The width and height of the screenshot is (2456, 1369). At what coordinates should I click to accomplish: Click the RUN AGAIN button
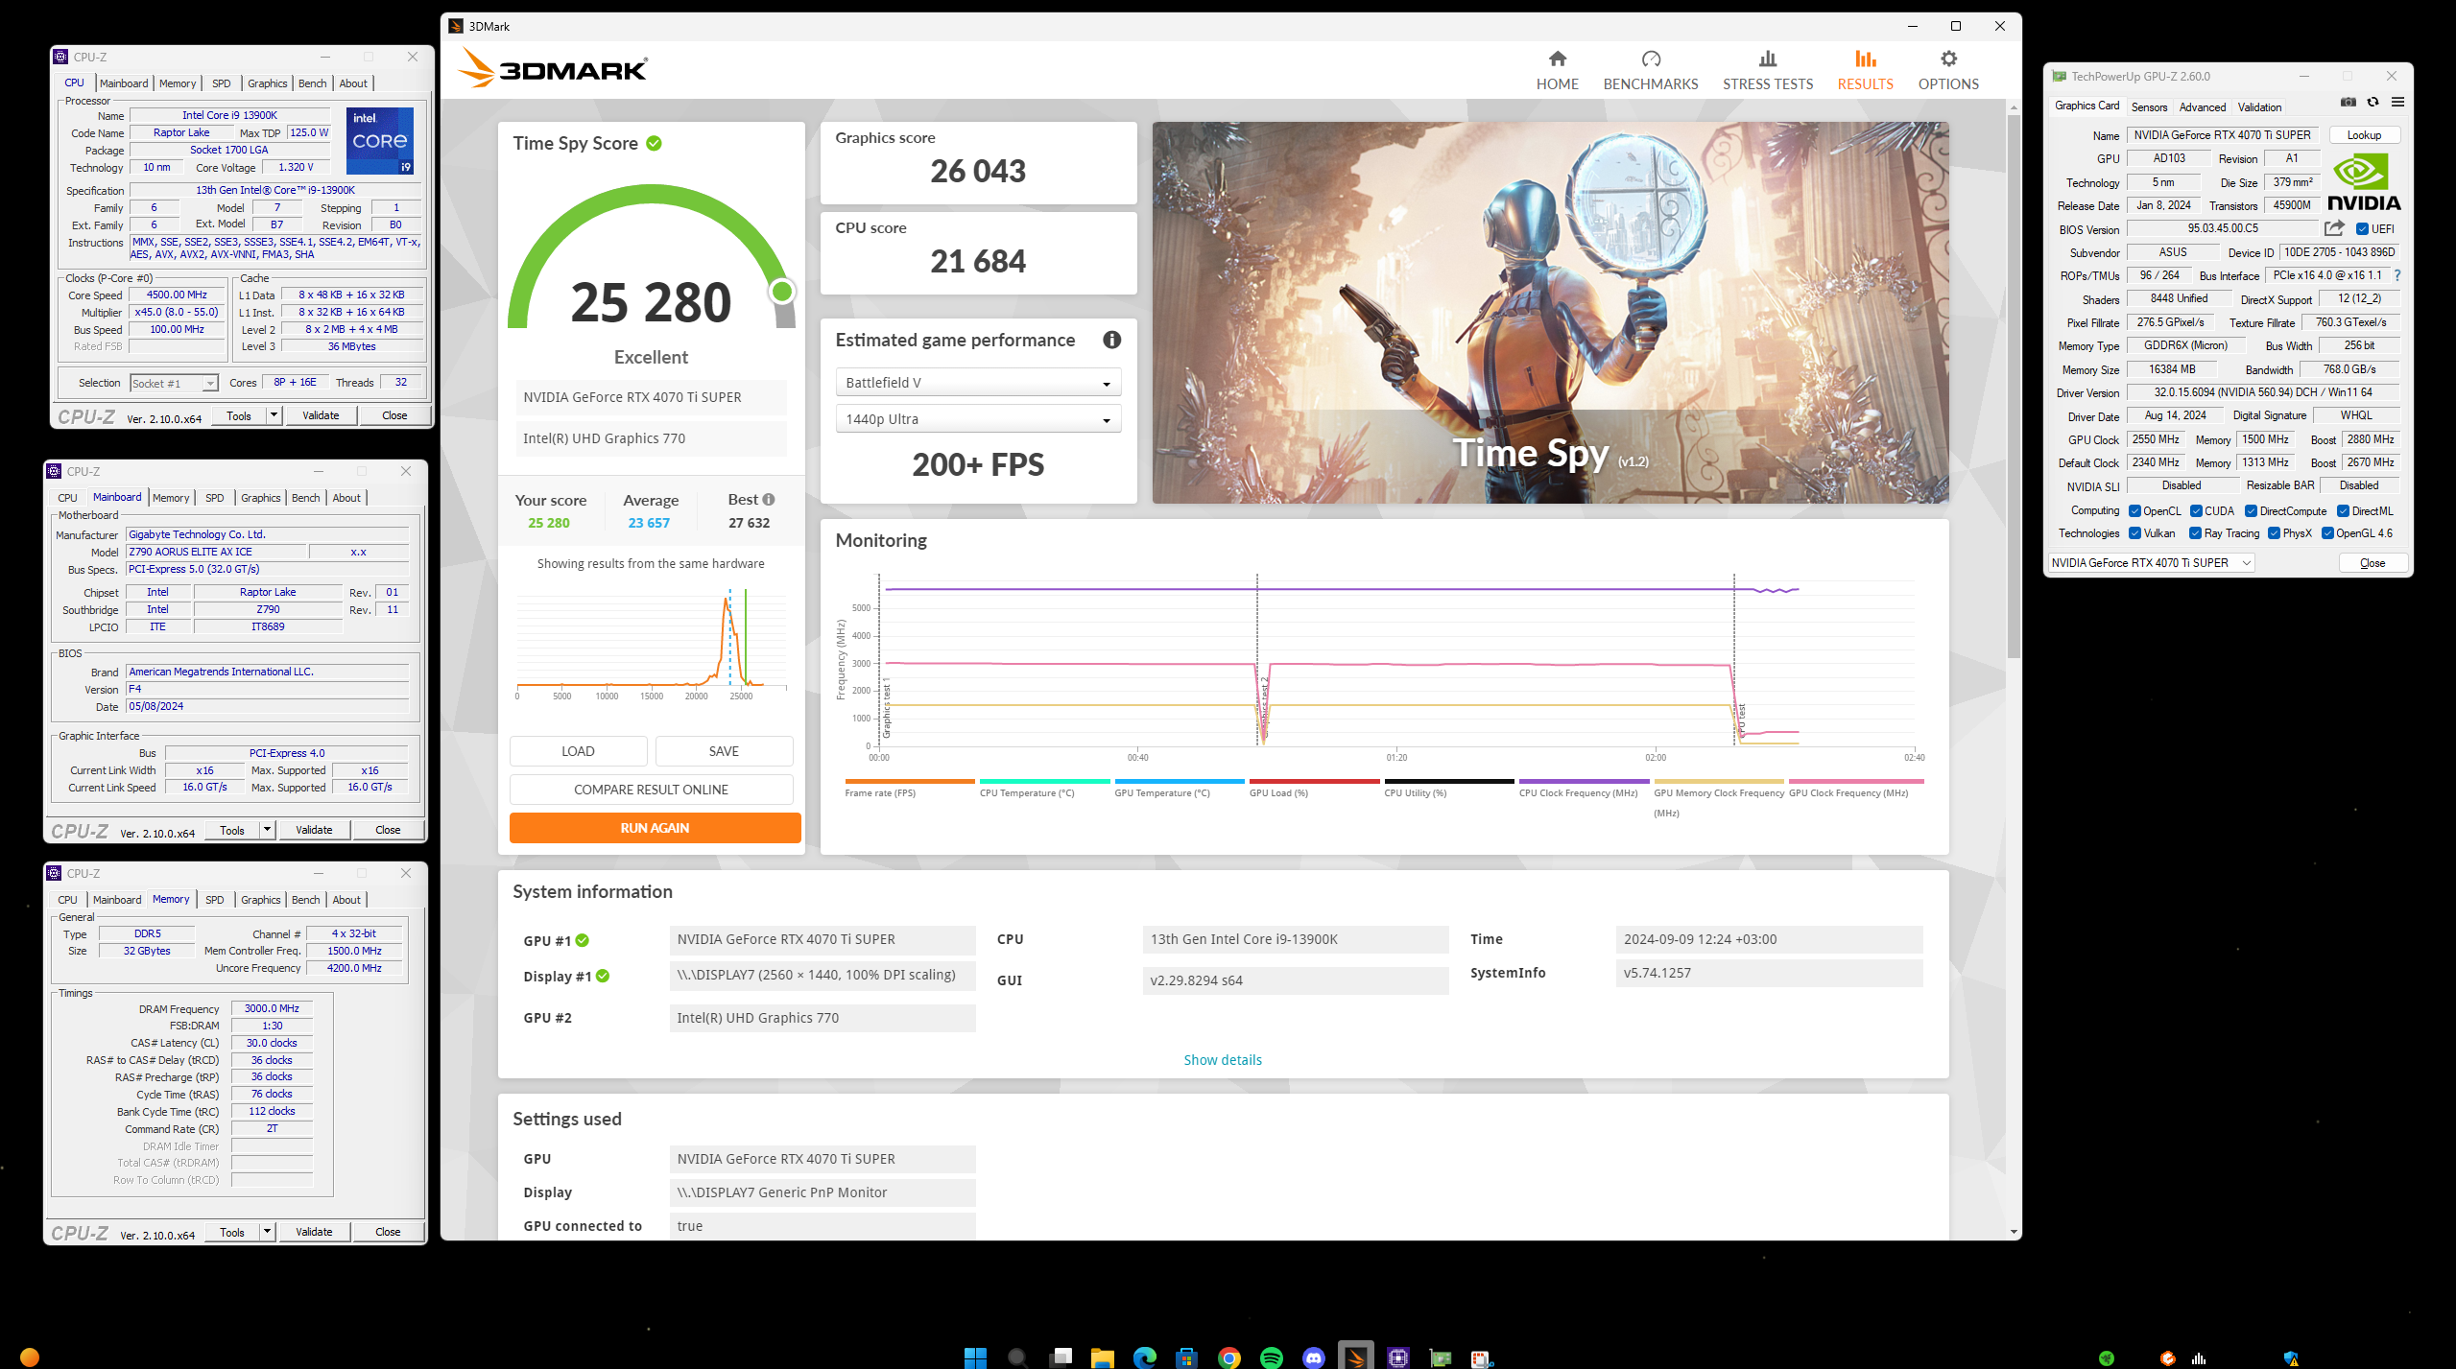pos(655,828)
